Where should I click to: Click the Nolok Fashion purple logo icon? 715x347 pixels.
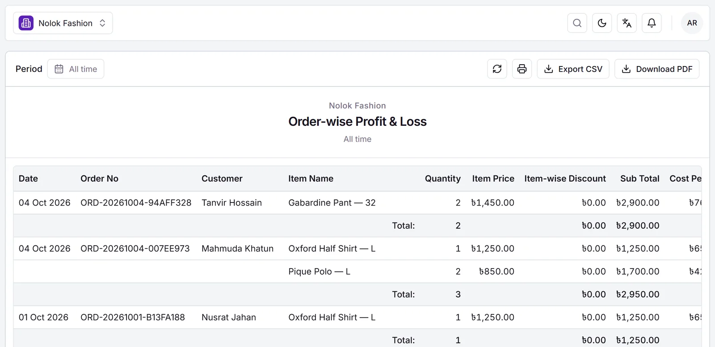[26, 23]
